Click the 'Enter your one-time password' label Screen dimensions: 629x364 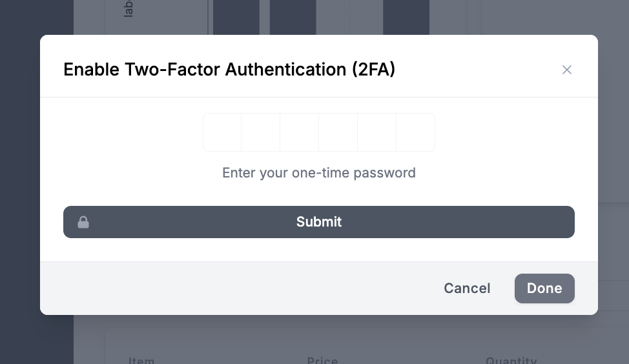tap(319, 173)
